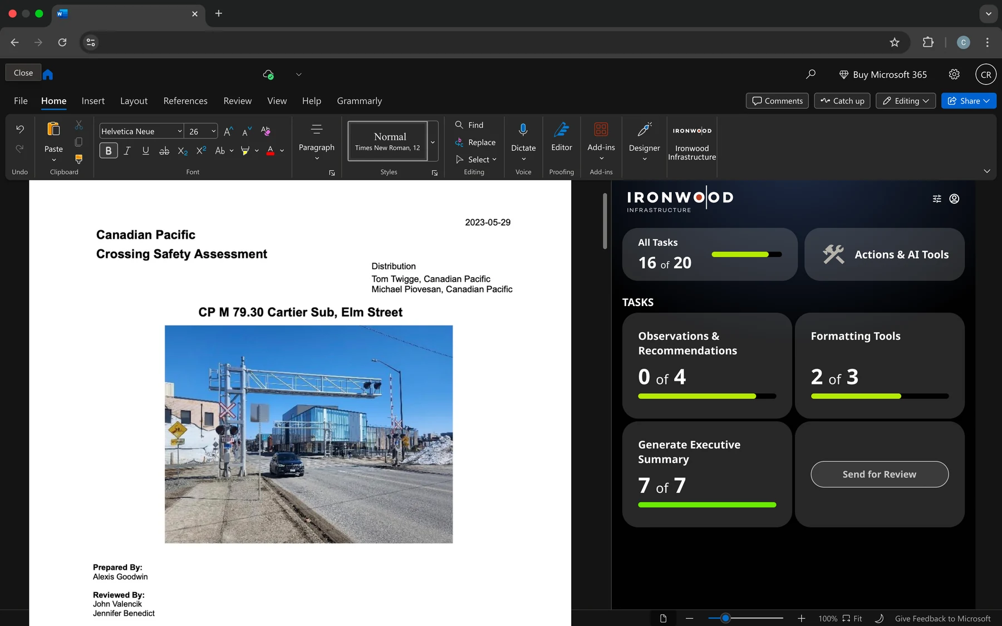The width and height of the screenshot is (1002, 626).
Task: Open the font color dropdown arrow
Action: 282,151
